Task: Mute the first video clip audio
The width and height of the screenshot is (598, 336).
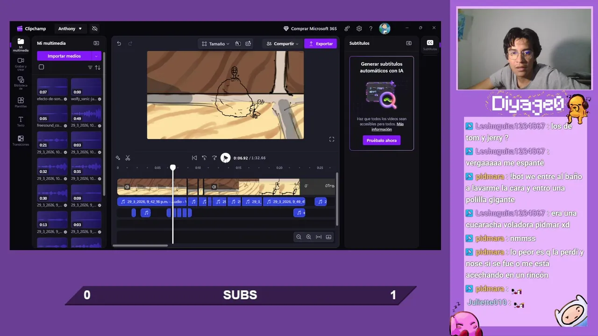Action: pyautogui.click(x=127, y=187)
